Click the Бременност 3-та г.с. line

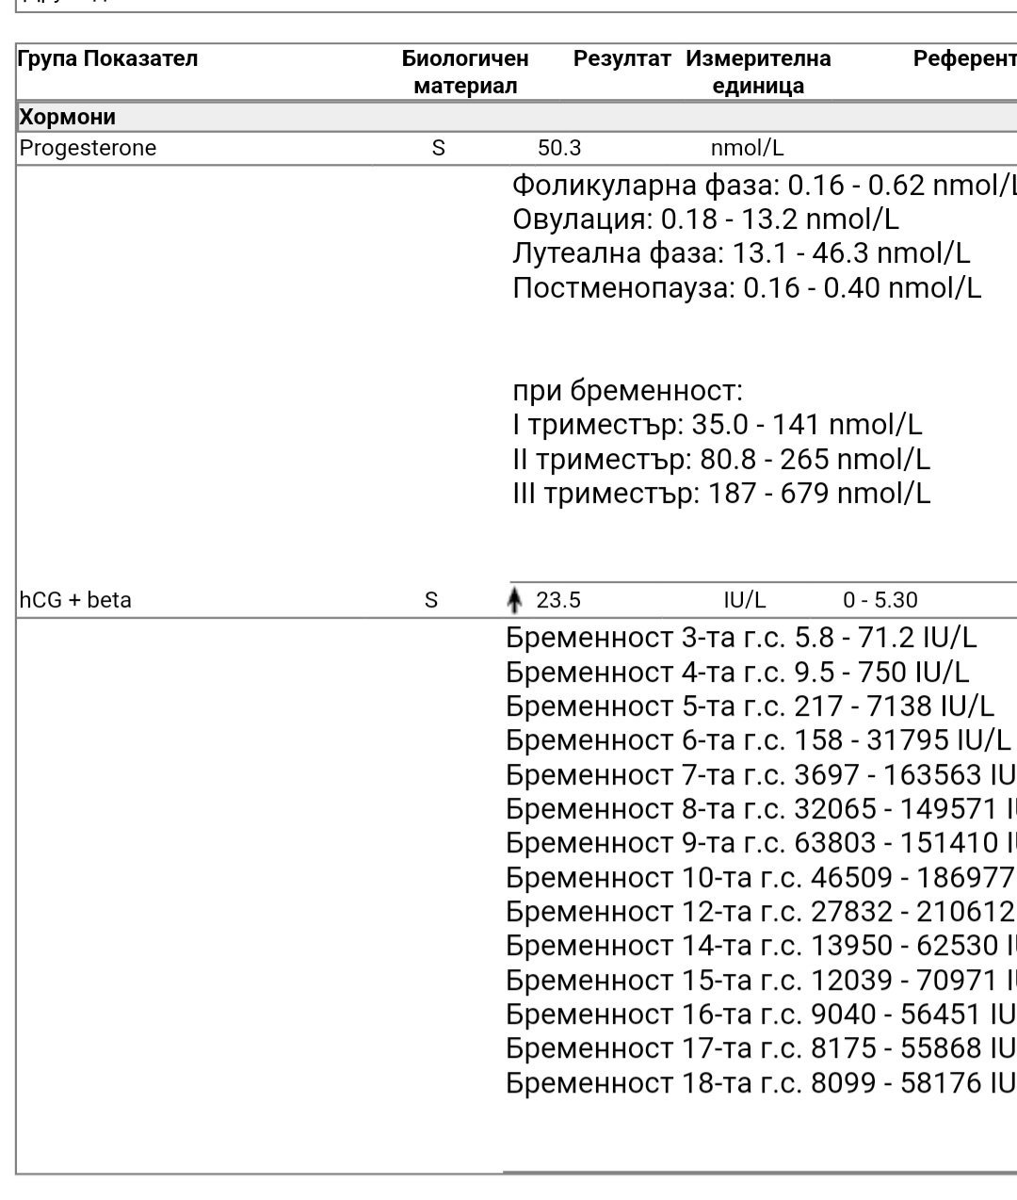(740, 638)
